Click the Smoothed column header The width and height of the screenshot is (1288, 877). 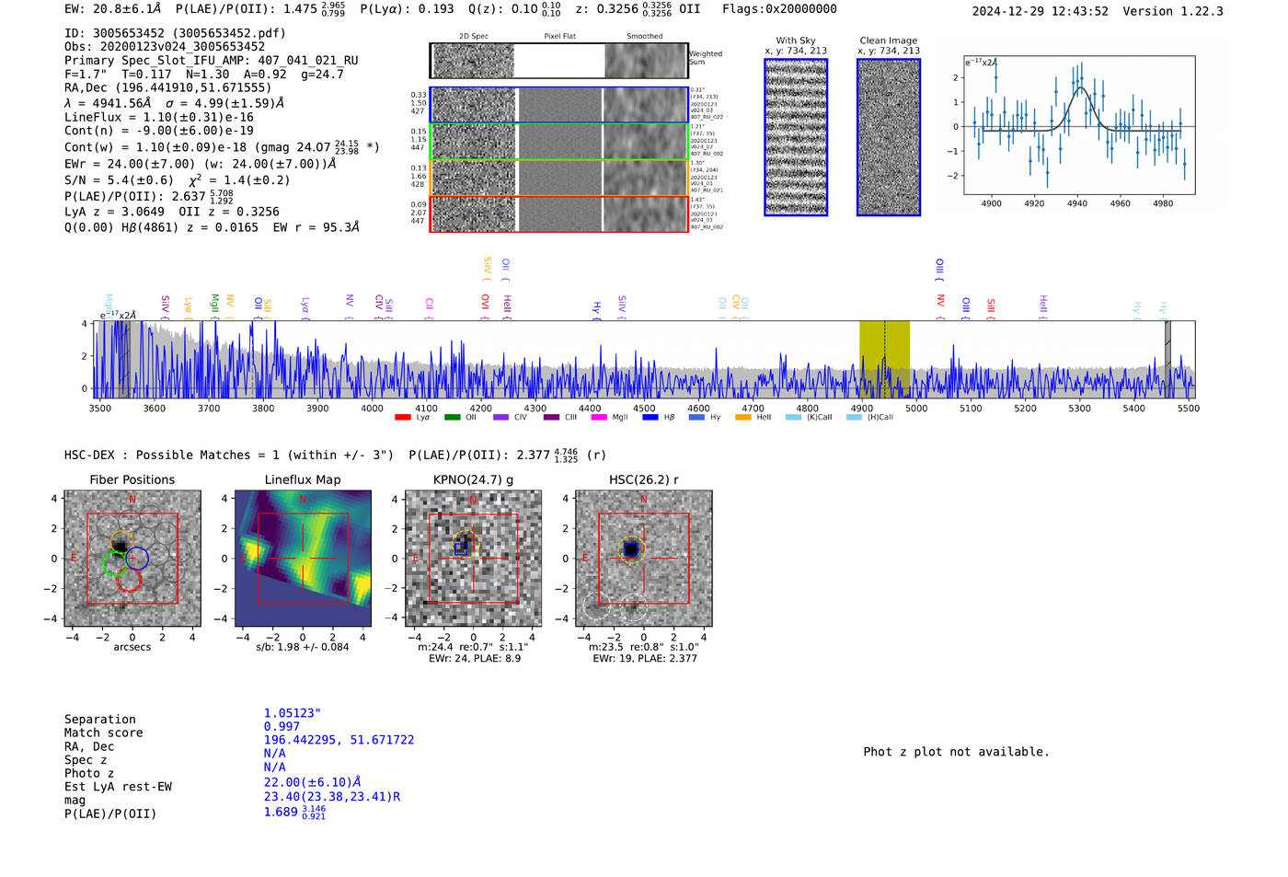tap(645, 37)
